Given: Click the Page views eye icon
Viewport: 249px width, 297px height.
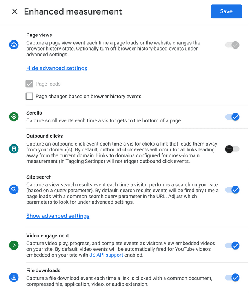Looking at the screenshot, I should click(x=14, y=45).
